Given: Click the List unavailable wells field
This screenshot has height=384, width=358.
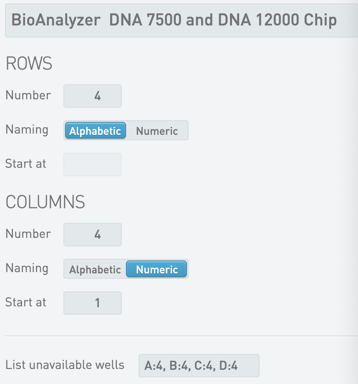Looking at the screenshot, I should 199,366.
